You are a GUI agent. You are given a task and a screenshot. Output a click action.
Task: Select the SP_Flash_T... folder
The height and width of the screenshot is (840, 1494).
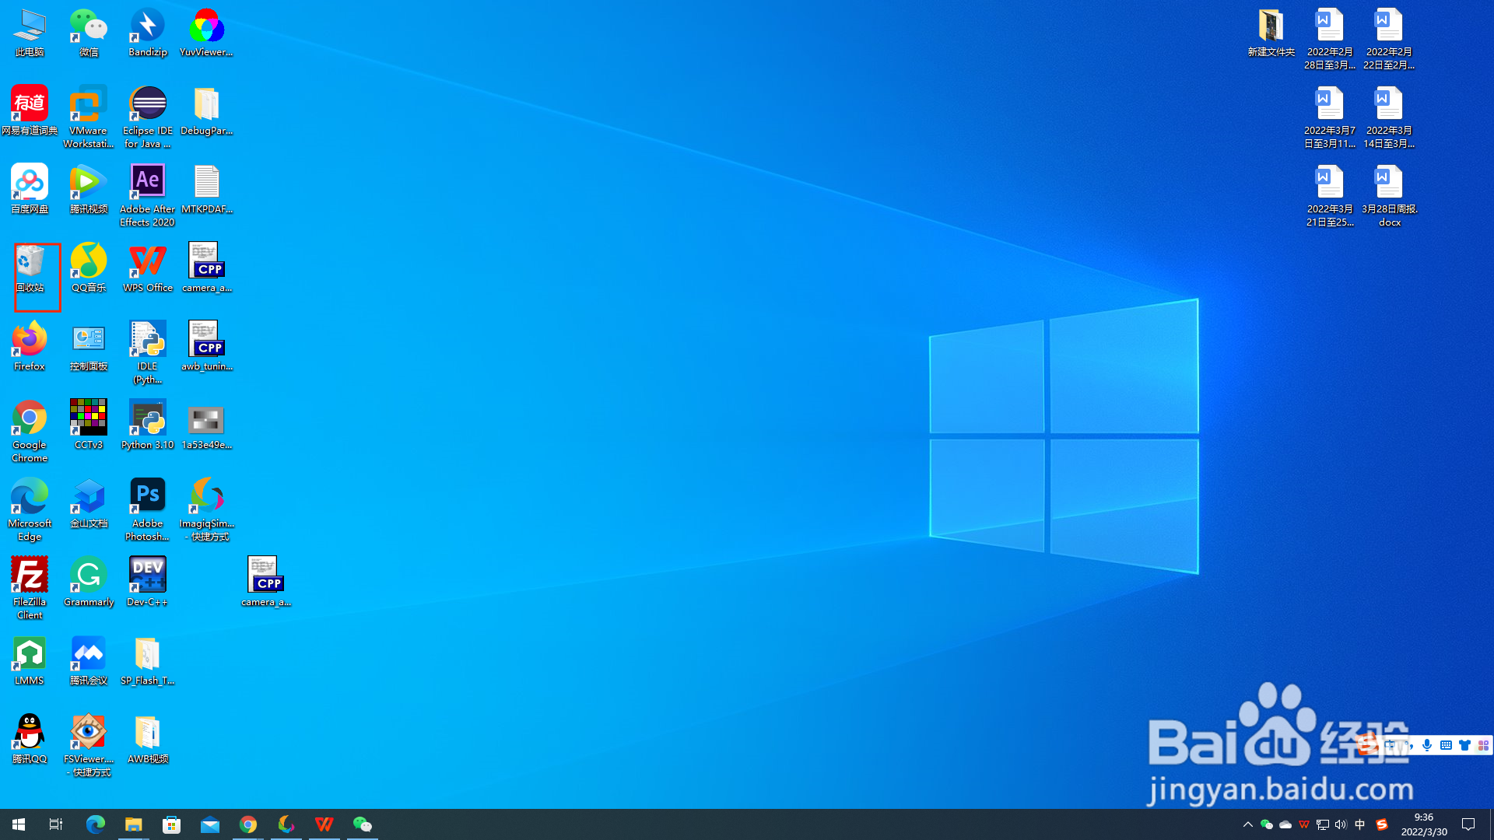148,661
